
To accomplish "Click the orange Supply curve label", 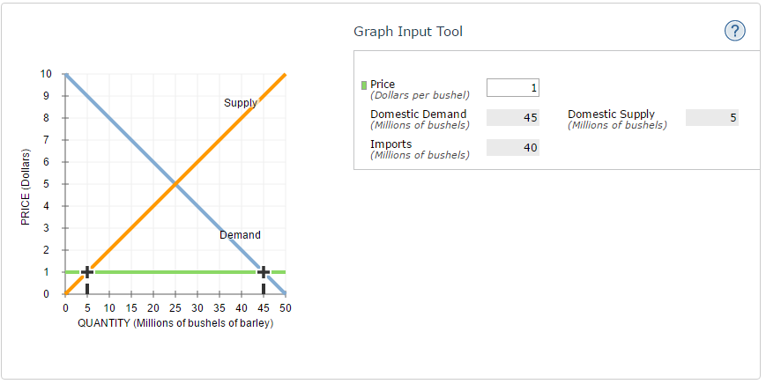I will pos(240,103).
